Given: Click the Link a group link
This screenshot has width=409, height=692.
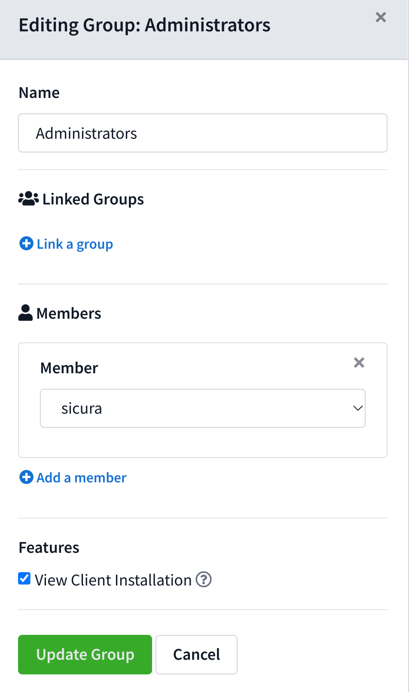Looking at the screenshot, I should click(75, 244).
